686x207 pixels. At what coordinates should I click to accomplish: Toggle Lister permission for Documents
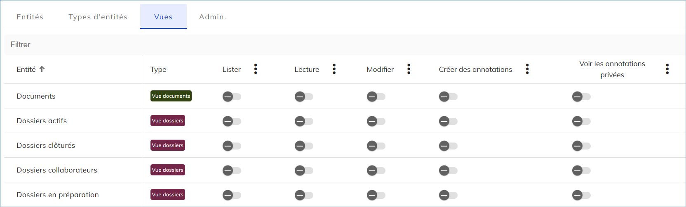pos(232,97)
